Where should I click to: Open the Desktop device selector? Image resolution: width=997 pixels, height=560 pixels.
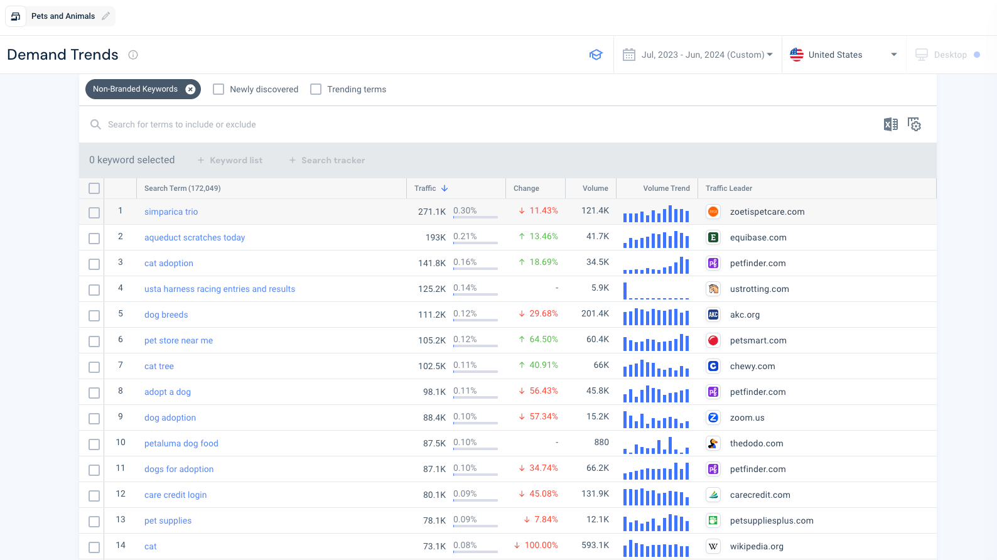tap(949, 55)
